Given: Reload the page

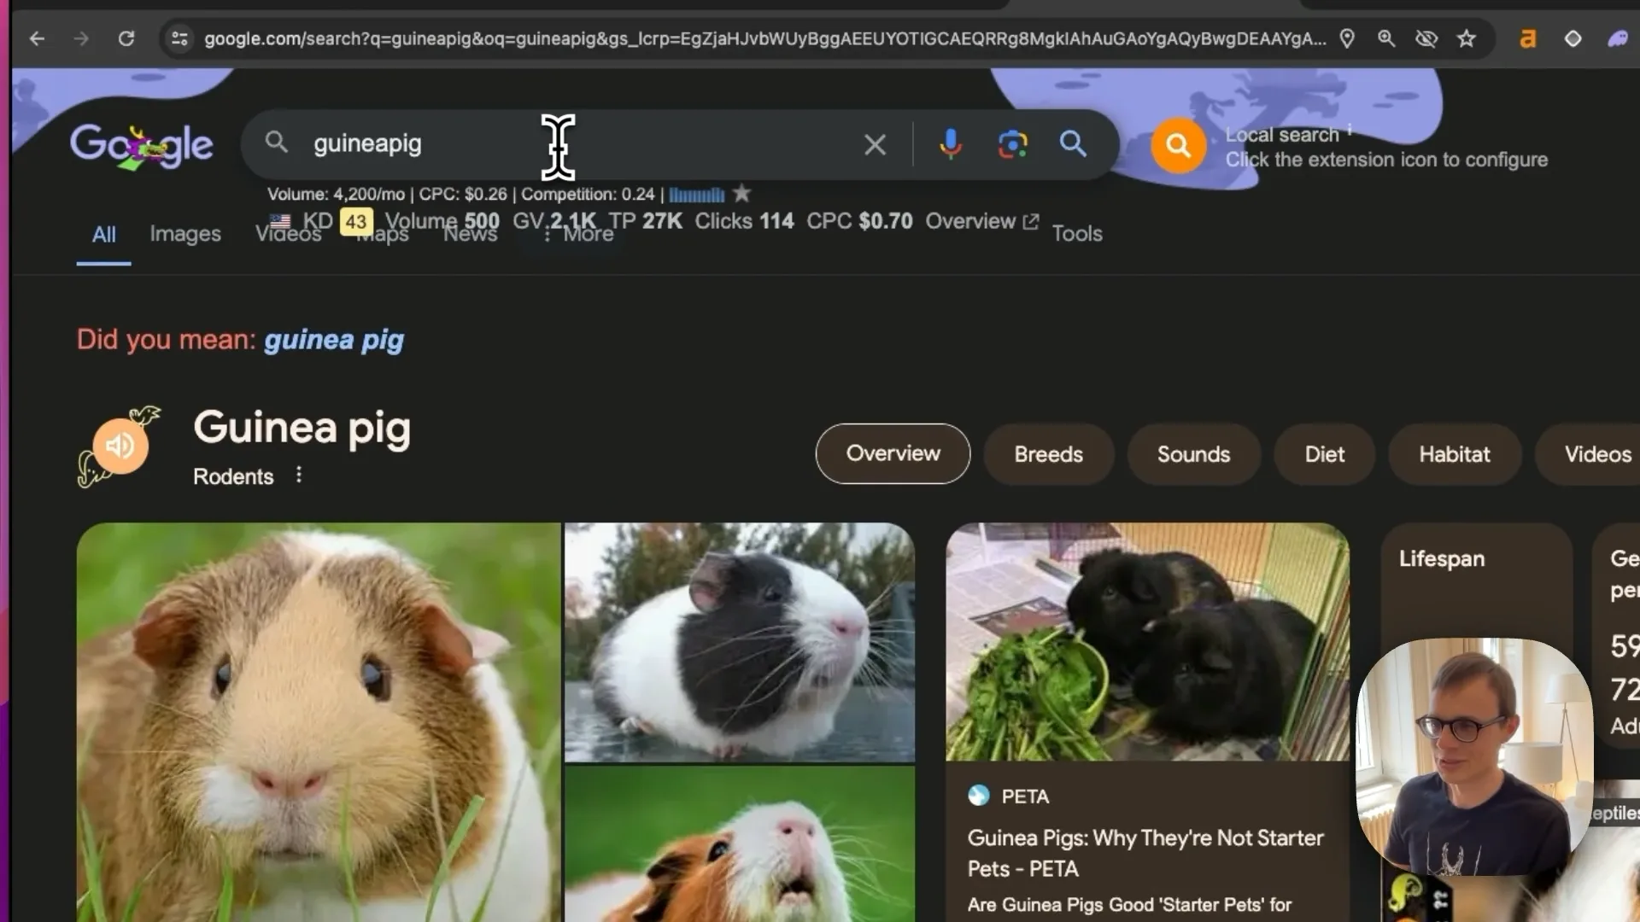Looking at the screenshot, I should [126, 38].
